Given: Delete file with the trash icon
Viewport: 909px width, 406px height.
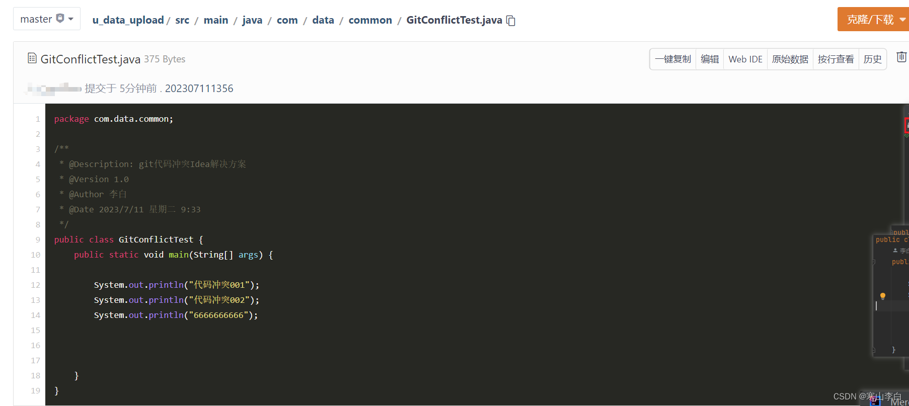Looking at the screenshot, I should pos(901,57).
